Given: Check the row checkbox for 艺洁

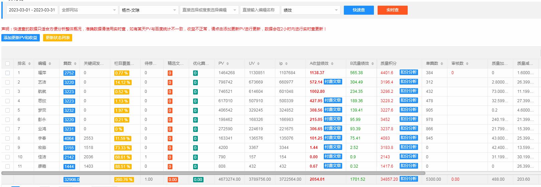Looking at the screenshot, I should 8,82.
